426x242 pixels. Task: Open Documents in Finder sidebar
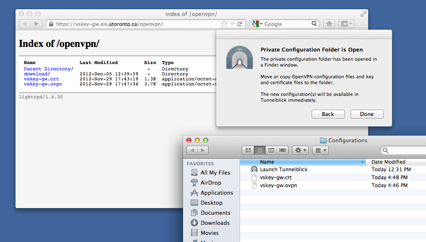(x=211, y=213)
